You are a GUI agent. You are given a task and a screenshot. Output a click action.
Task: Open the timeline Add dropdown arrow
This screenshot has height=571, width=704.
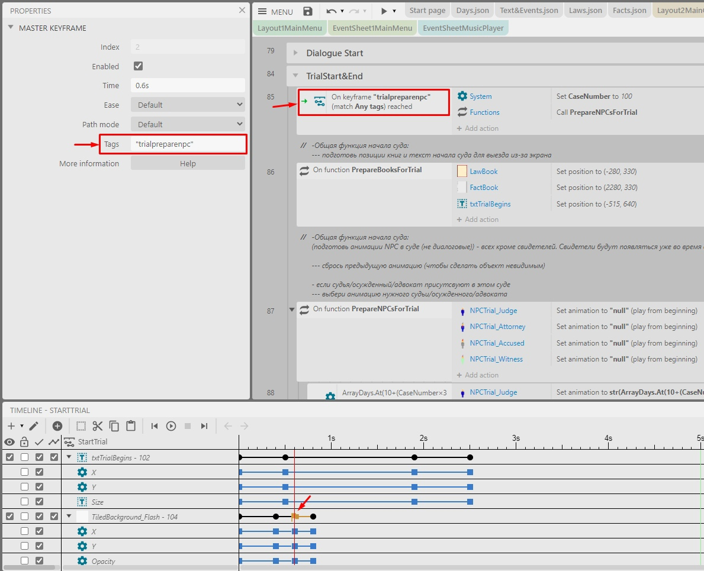click(21, 425)
